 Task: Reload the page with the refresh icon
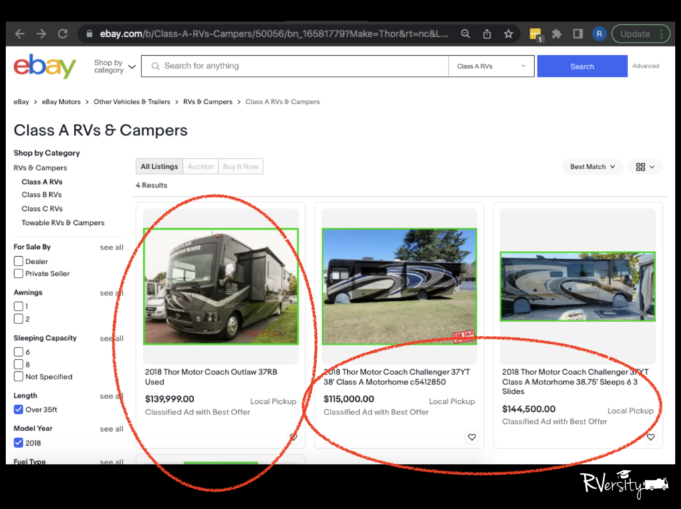pos(63,34)
